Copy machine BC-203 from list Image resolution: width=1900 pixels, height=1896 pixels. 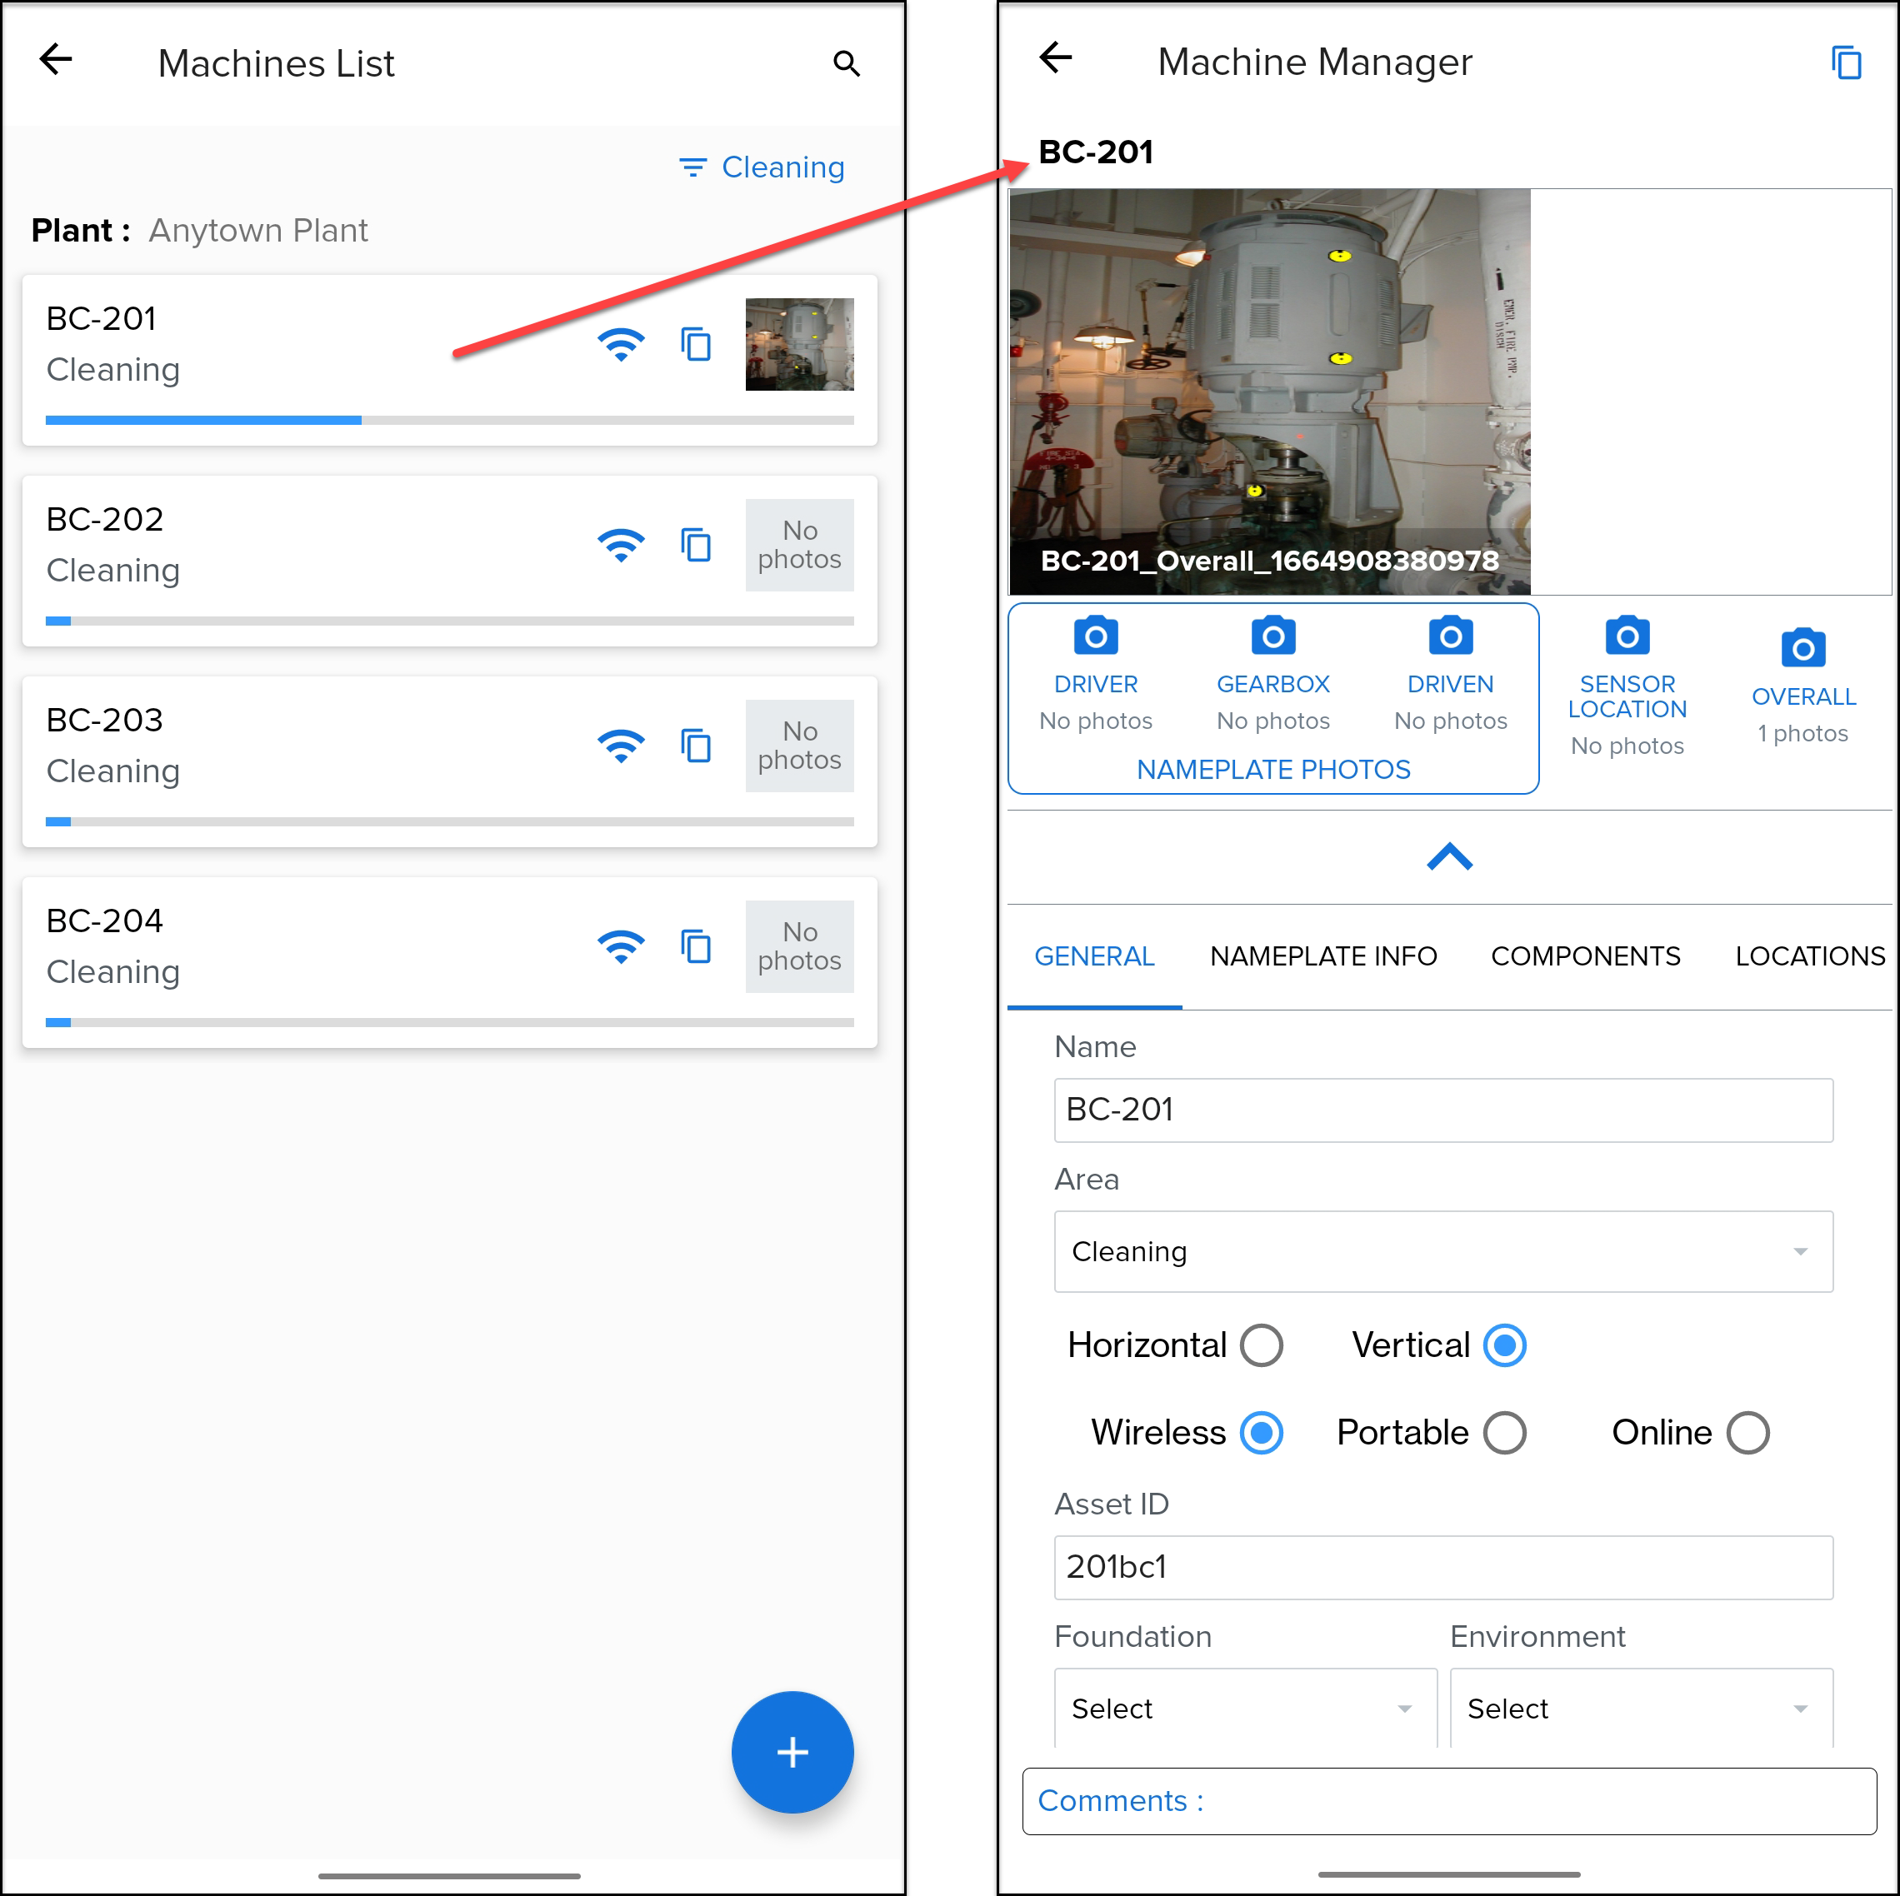(x=697, y=746)
